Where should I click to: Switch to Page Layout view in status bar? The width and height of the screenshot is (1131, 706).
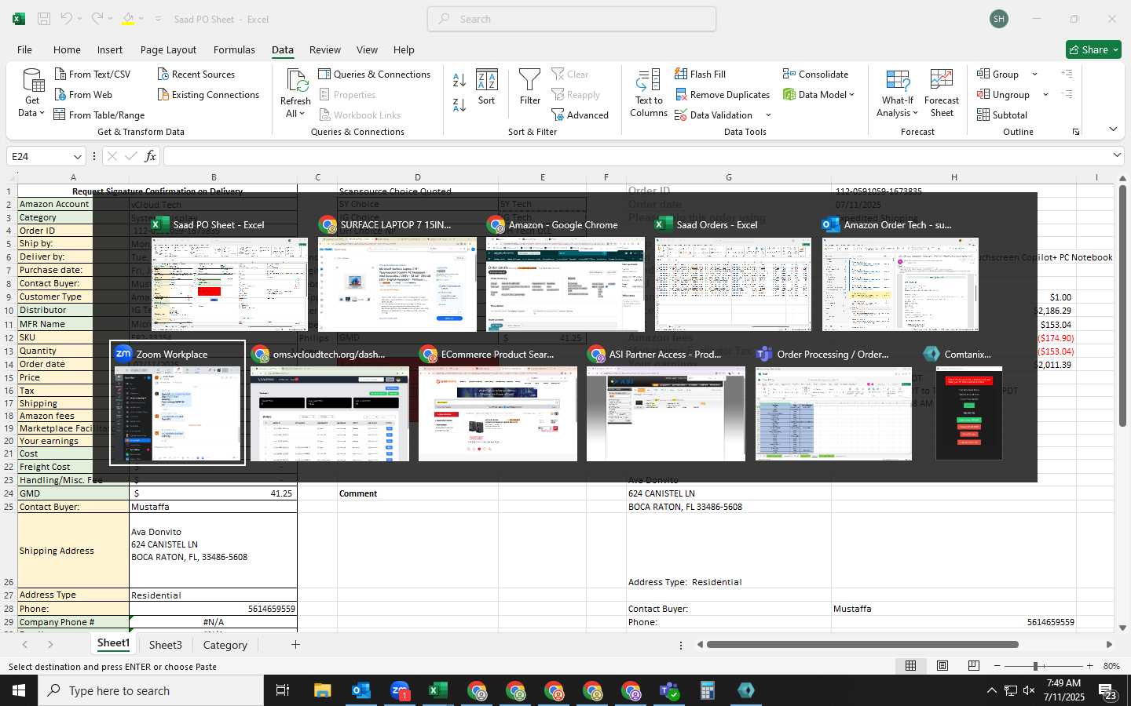pyautogui.click(x=942, y=666)
